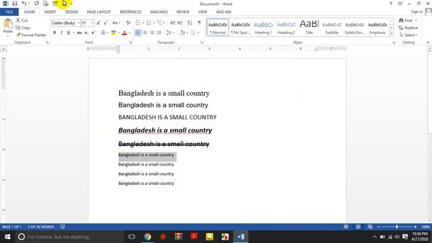This screenshot has height=243, width=432.
Task: Open the FILE tab
Action: tap(9, 12)
